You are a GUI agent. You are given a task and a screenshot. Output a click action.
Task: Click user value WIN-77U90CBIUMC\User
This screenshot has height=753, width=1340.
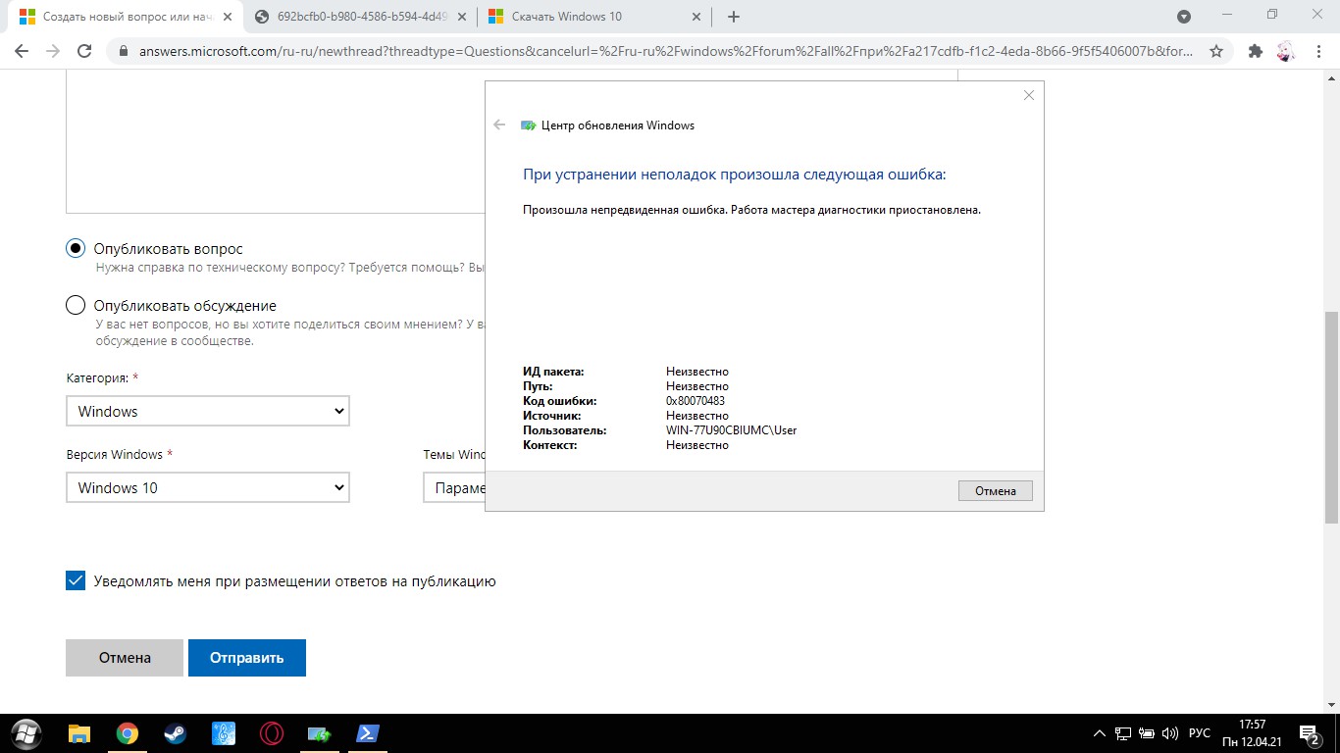tap(731, 430)
